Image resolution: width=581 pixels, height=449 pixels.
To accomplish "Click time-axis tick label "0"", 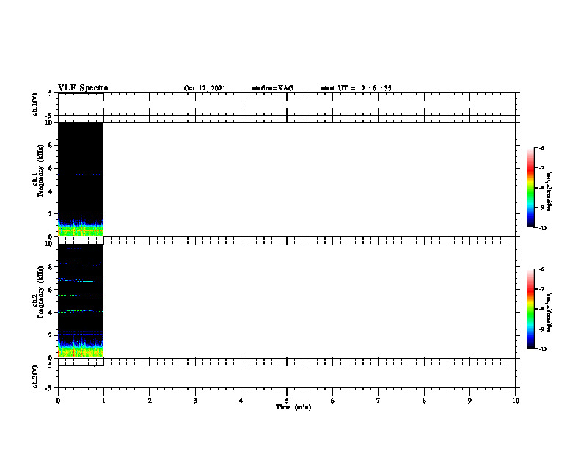I will (58, 401).
